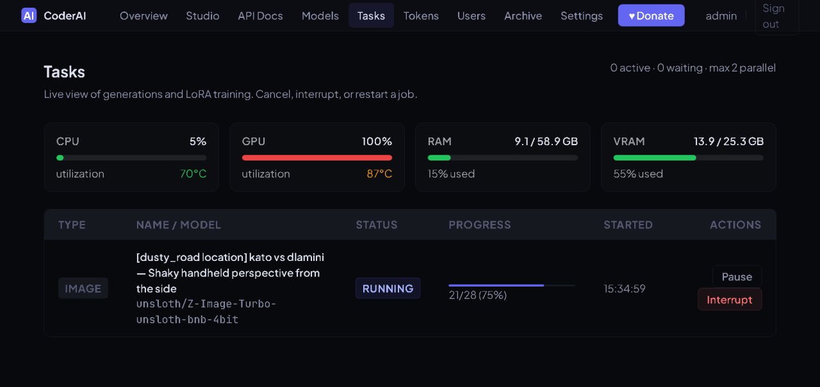
Task: Click the 9.1 / 58.9 GB RAM value
Action: click(546, 141)
